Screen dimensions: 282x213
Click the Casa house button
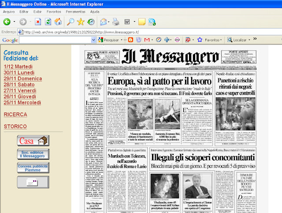tap(33, 141)
